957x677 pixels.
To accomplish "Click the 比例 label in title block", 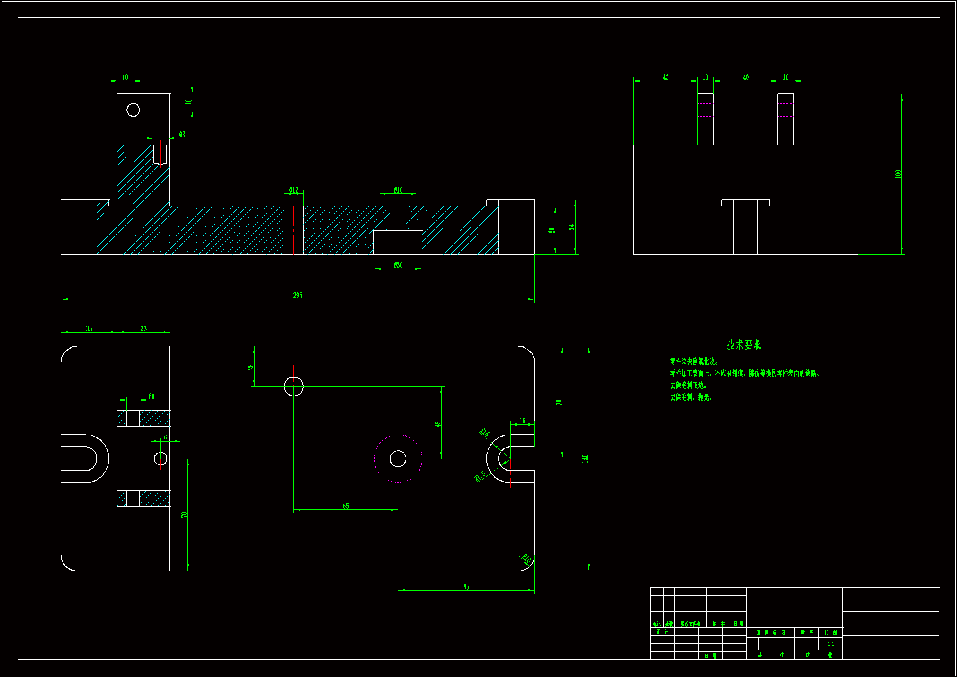I will click(x=830, y=632).
